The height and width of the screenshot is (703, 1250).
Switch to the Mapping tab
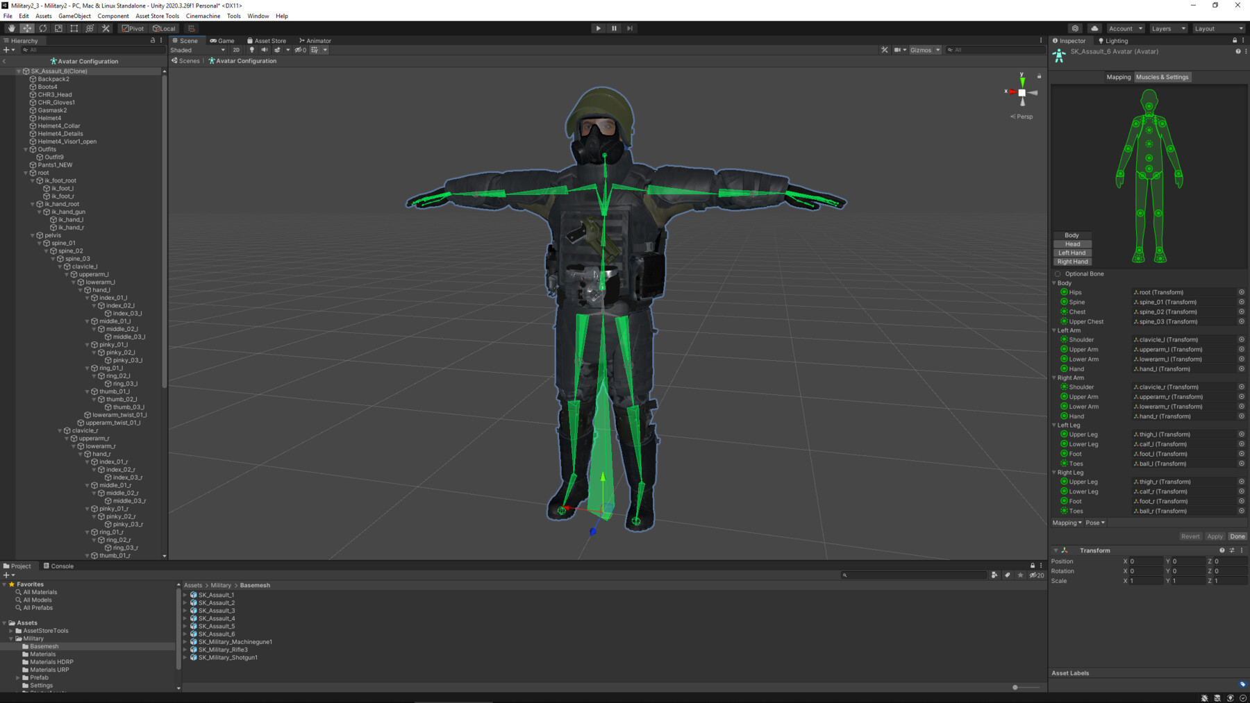click(1118, 77)
